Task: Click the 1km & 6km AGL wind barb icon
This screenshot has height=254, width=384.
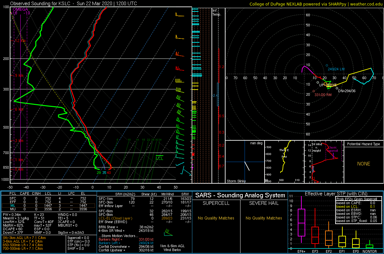Action: coord(168,233)
